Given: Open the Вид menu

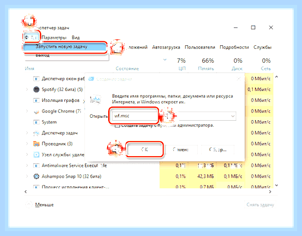Looking at the screenshot, I should (75, 37).
